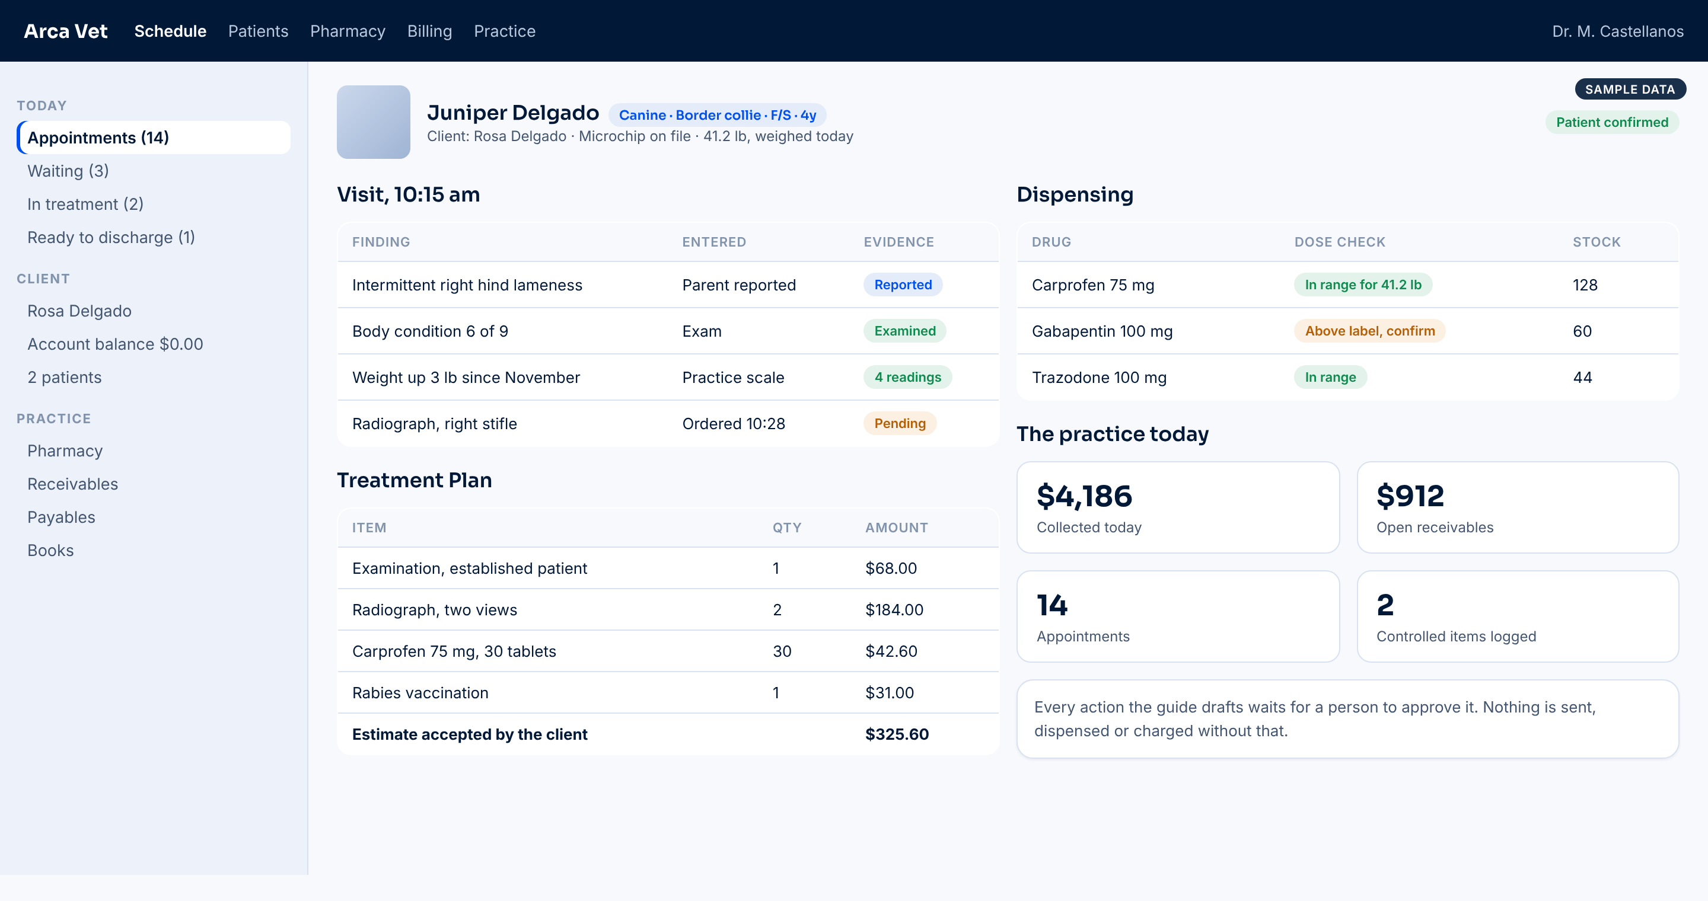
Task: Open the Waiting (3) list
Action: [x=68, y=171]
